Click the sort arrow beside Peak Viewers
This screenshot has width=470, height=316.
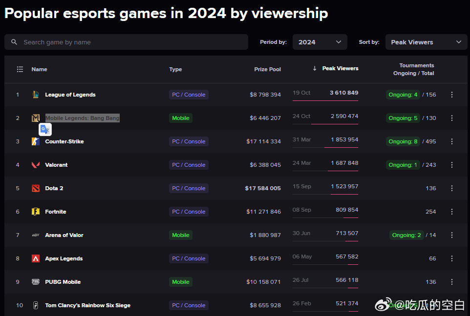(315, 68)
